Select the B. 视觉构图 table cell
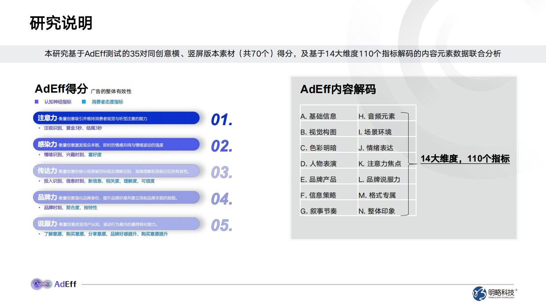Screen dimensions: 546x306 pos(329,129)
